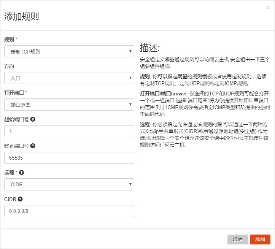Open the 打开端口 dropdown showing 端口范围

click(x=69, y=105)
